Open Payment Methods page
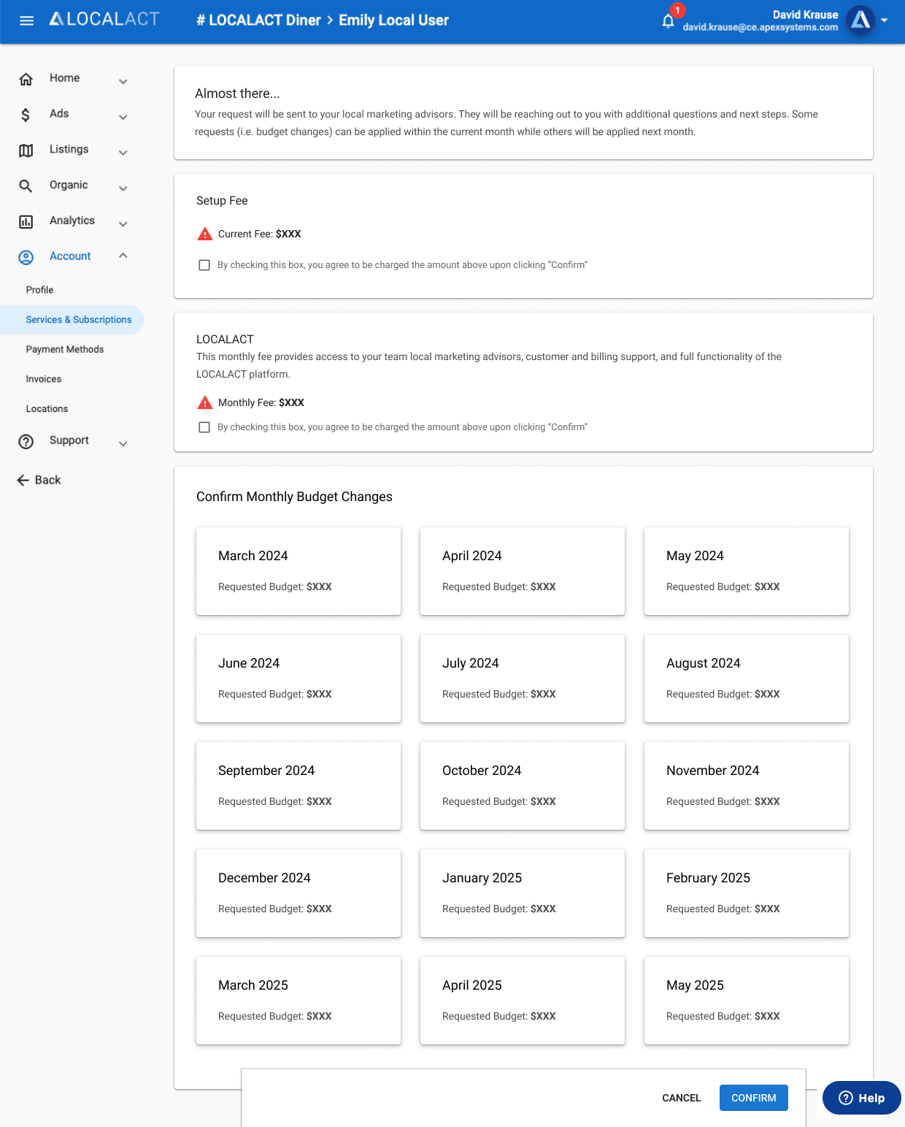Viewport: 905px width, 1127px height. [x=65, y=349]
